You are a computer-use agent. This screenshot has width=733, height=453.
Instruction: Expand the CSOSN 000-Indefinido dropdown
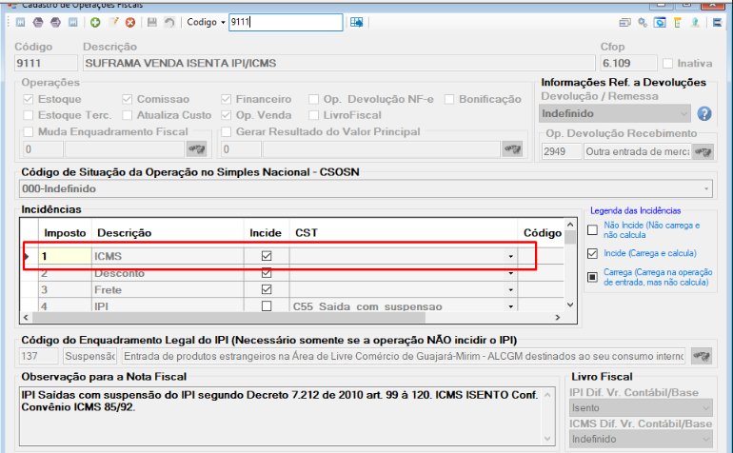click(706, 188)
